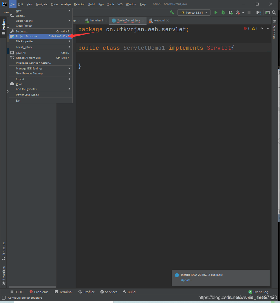Switch to the web.xml editor tab

159,21
